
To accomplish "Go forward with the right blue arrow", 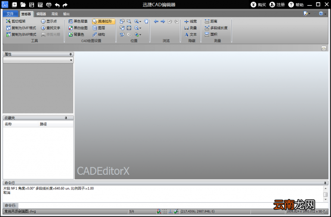I will [x=163, y=21].
